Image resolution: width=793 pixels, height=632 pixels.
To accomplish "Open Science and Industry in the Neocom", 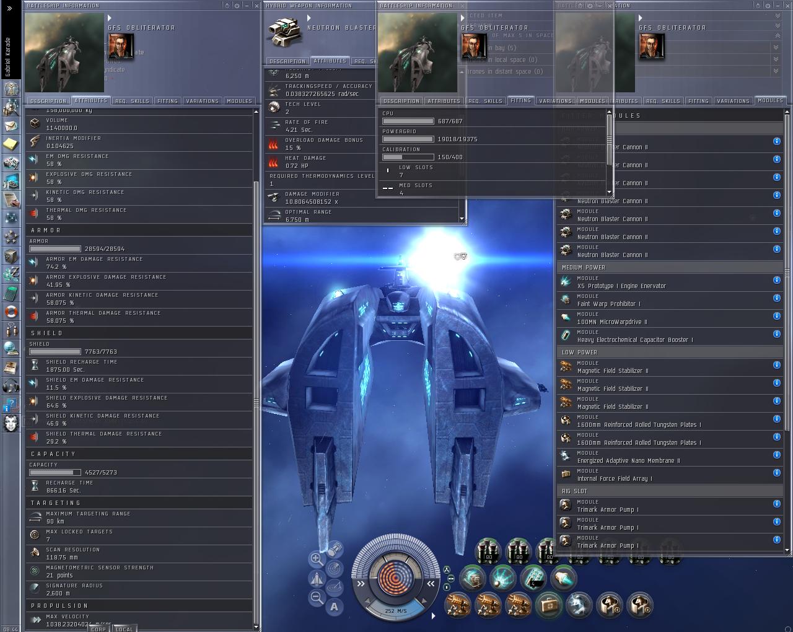I will pos(11,182).
